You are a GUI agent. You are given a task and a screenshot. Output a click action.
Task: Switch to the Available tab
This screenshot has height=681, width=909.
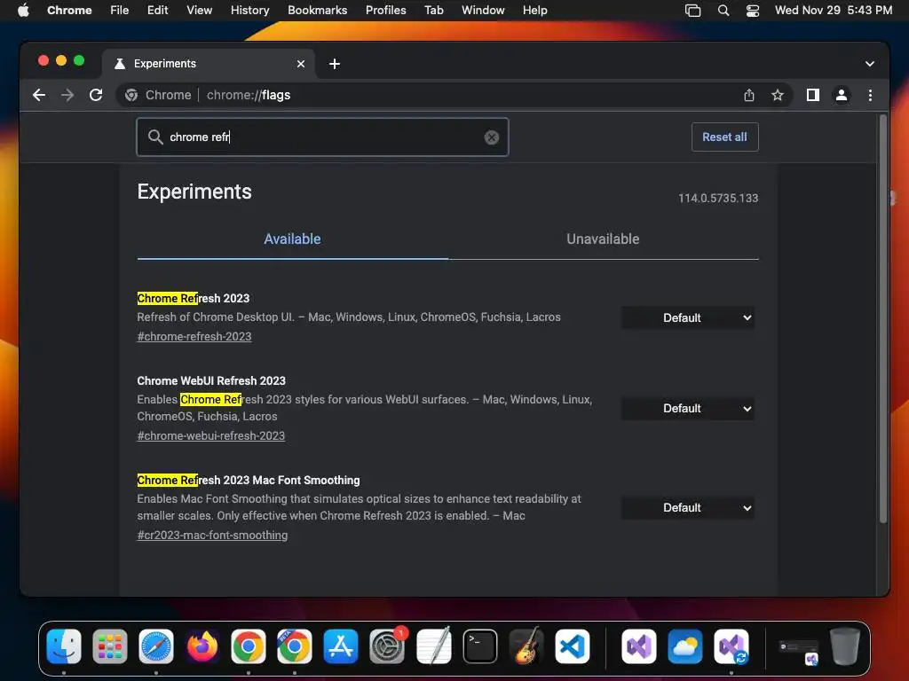[x=292, y=239]
